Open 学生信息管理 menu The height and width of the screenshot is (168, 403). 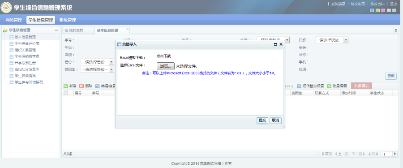pos(41,20)
